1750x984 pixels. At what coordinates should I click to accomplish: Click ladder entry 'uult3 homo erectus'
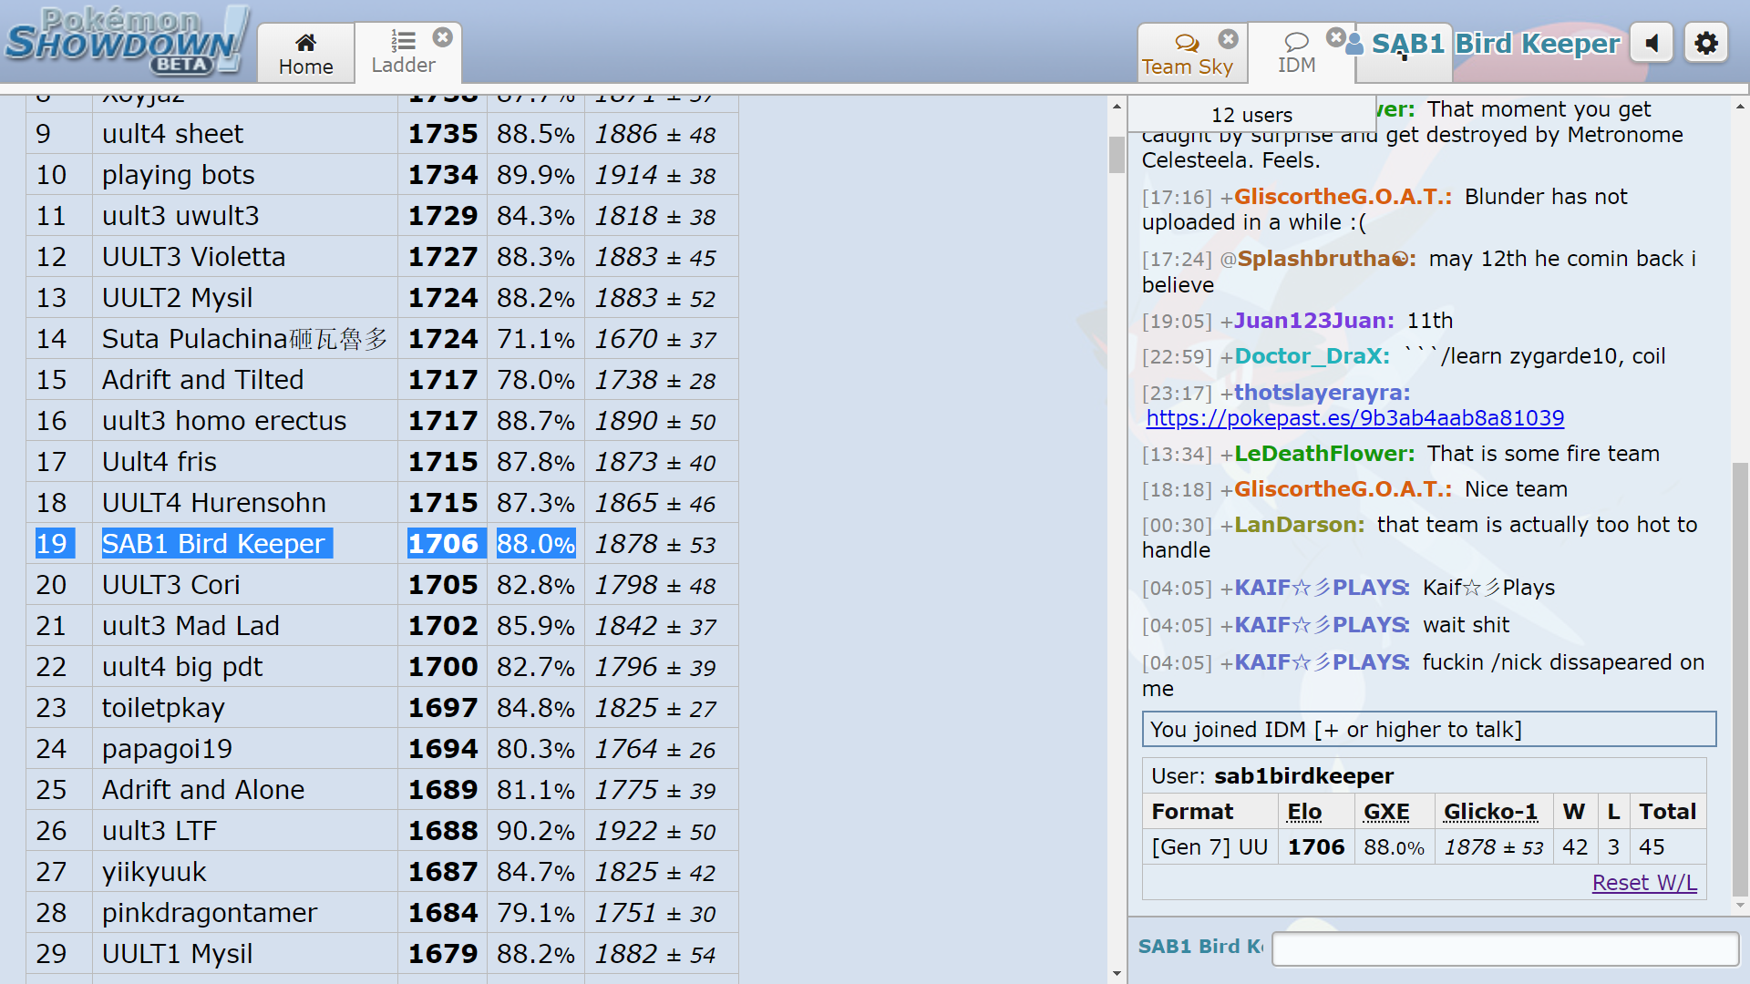tap(224, 421)
